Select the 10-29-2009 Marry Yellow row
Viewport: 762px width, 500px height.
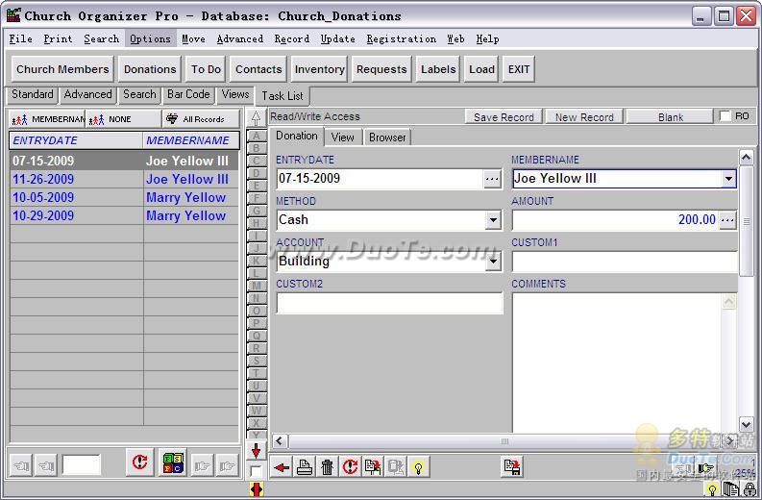pyautogui.click(x=124, y=215)
